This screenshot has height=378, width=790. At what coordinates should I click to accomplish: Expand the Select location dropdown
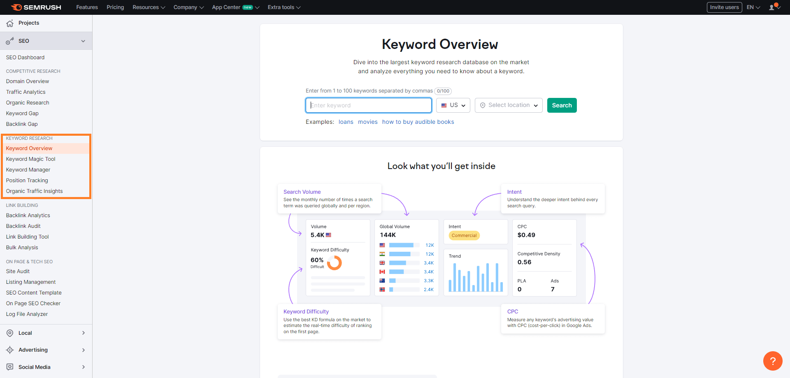(509, 105)
